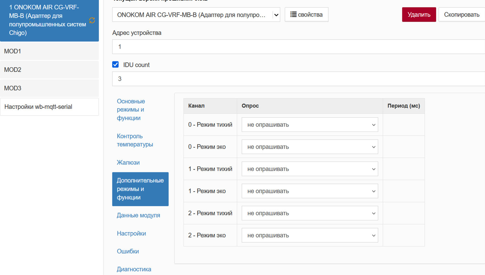Open Настройки wb-mqtt-serial in the sidebar
Viewport: 485px width, 275px height.
49,107
